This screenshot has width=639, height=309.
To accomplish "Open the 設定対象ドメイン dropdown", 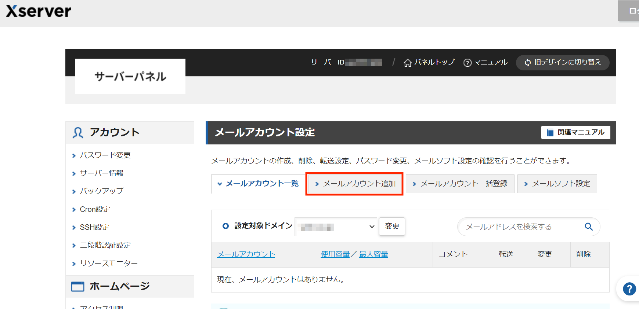I will (x=336, y=227).
